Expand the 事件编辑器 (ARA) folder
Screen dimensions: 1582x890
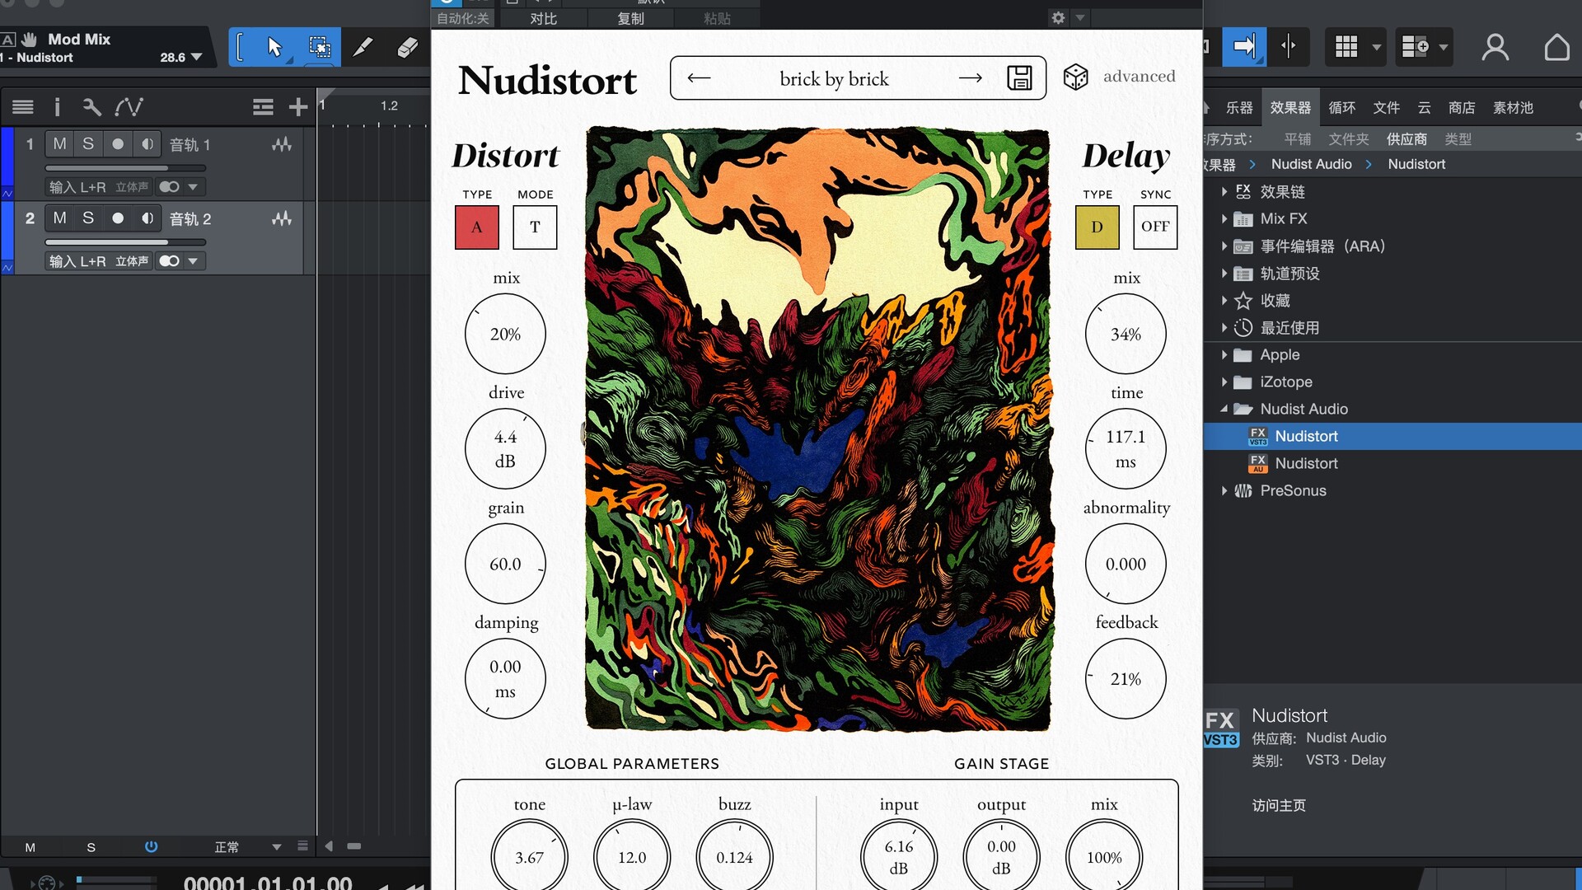coord(1224,246)
